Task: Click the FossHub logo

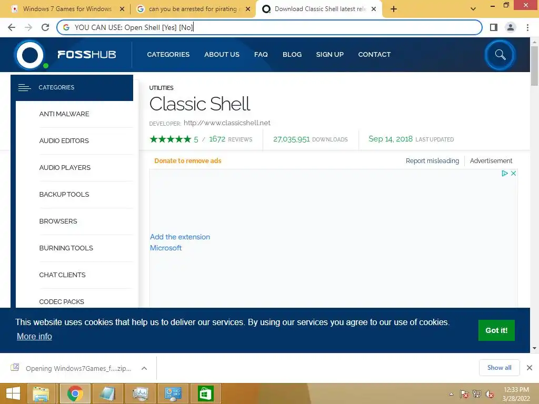Action: 65,55
